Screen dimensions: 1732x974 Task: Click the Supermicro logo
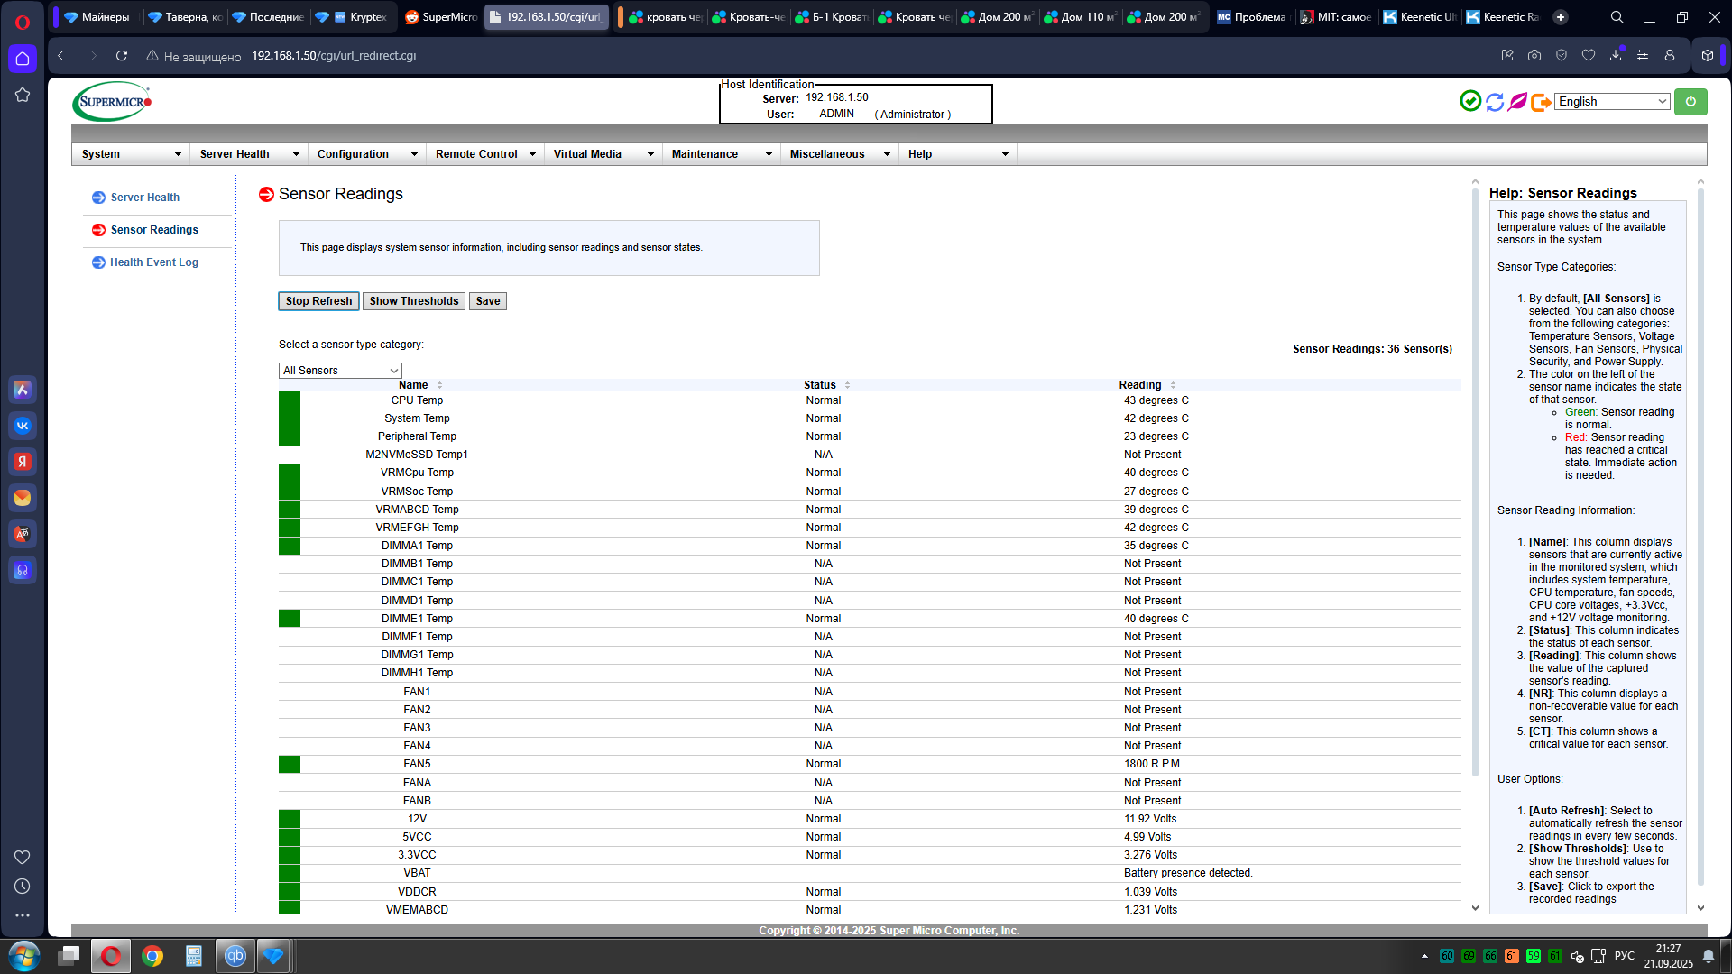pyautogui.click(x=112, y=102)
